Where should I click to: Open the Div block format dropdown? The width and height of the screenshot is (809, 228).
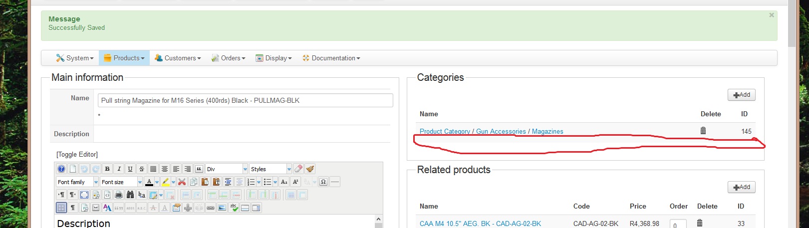click(x=227, y=169)
